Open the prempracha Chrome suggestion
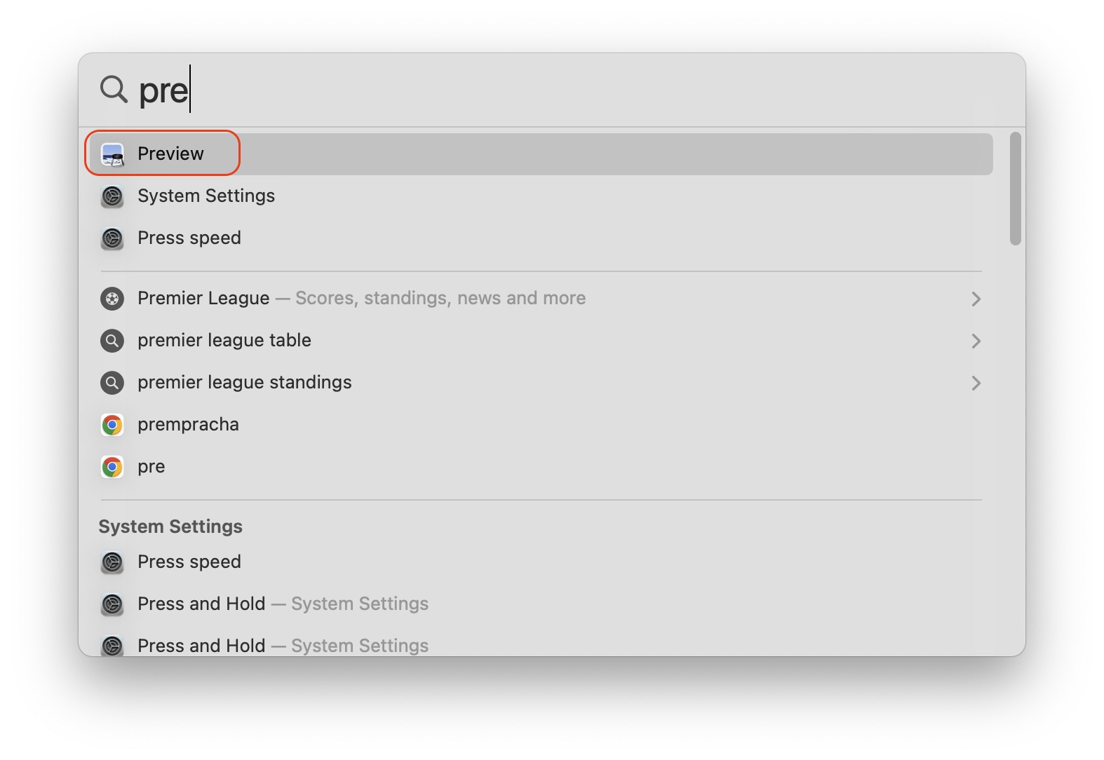1104x760 pixels. point(188,424)
